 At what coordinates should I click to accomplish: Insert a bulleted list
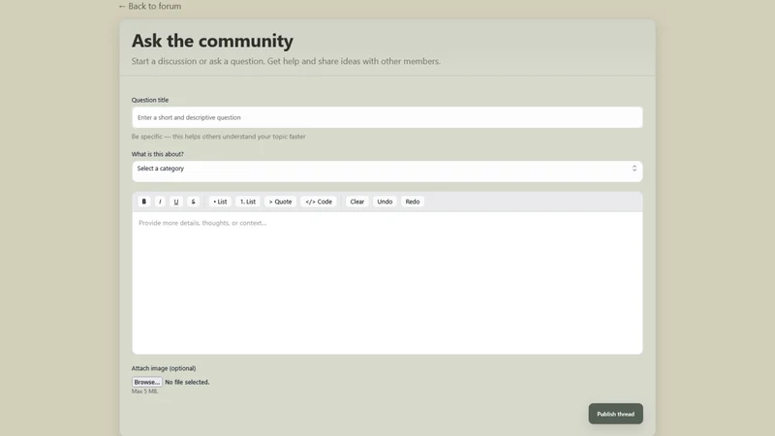pyautogui.click(x=220, y=202)
